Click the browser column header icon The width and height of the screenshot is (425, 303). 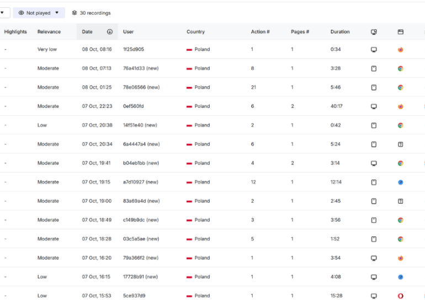pyautogui.click(x=400, y=32)
